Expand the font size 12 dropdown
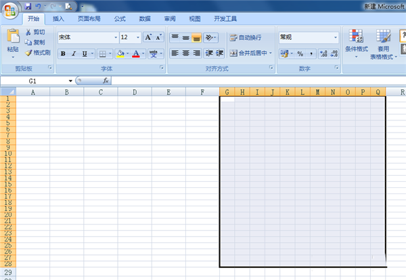Image resolution: width=406 pixels, height=280 pixels. click(138, 38)
